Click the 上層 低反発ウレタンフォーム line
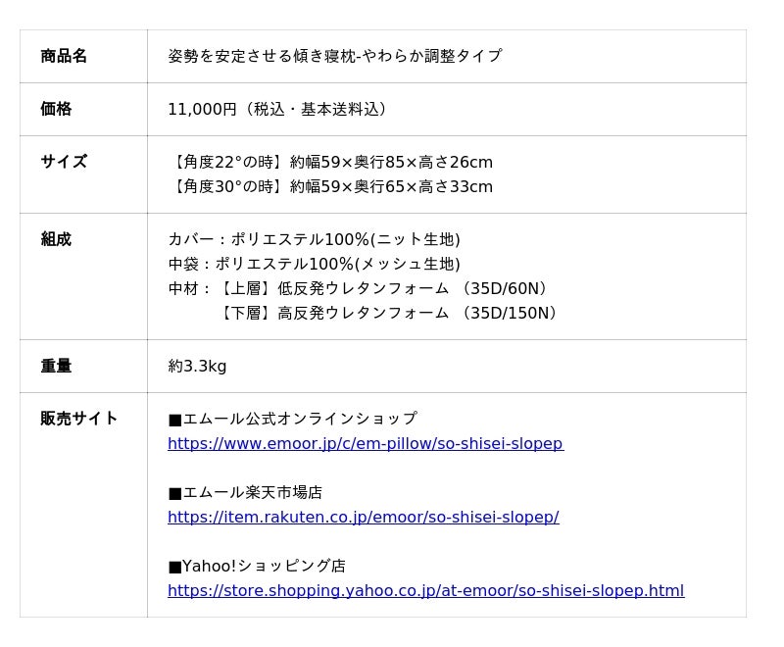The height and width of the screenshot is (647, 784). [358, 289]
